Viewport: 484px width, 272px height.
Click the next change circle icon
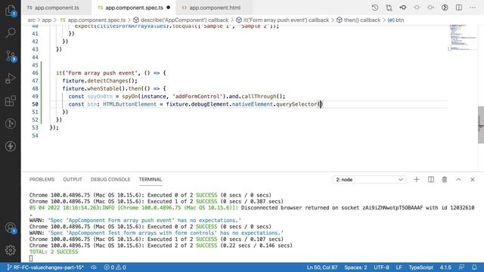click(430, 8)
